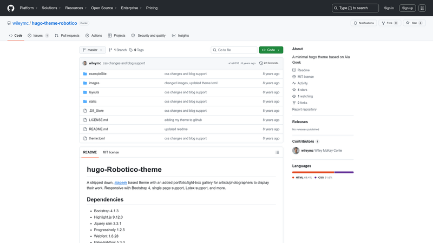Open the README.md file
The height and width of the screenshot is (243, 433).
(x=99, y=129)
